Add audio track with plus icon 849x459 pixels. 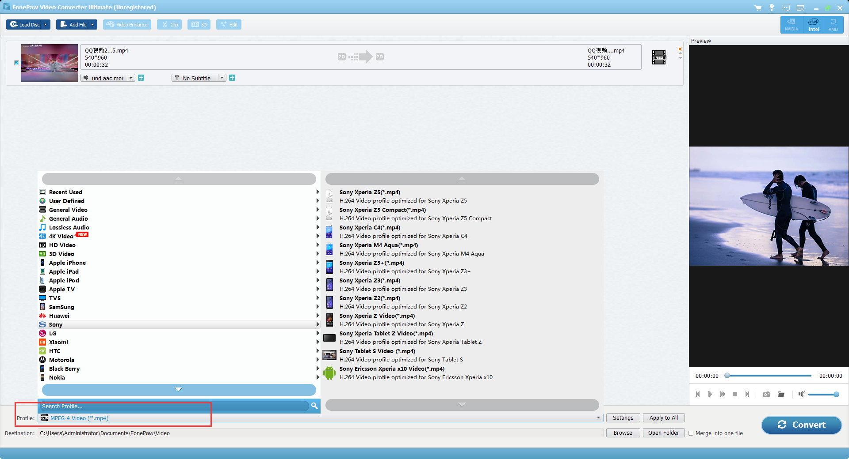click(x=141, y=78)
